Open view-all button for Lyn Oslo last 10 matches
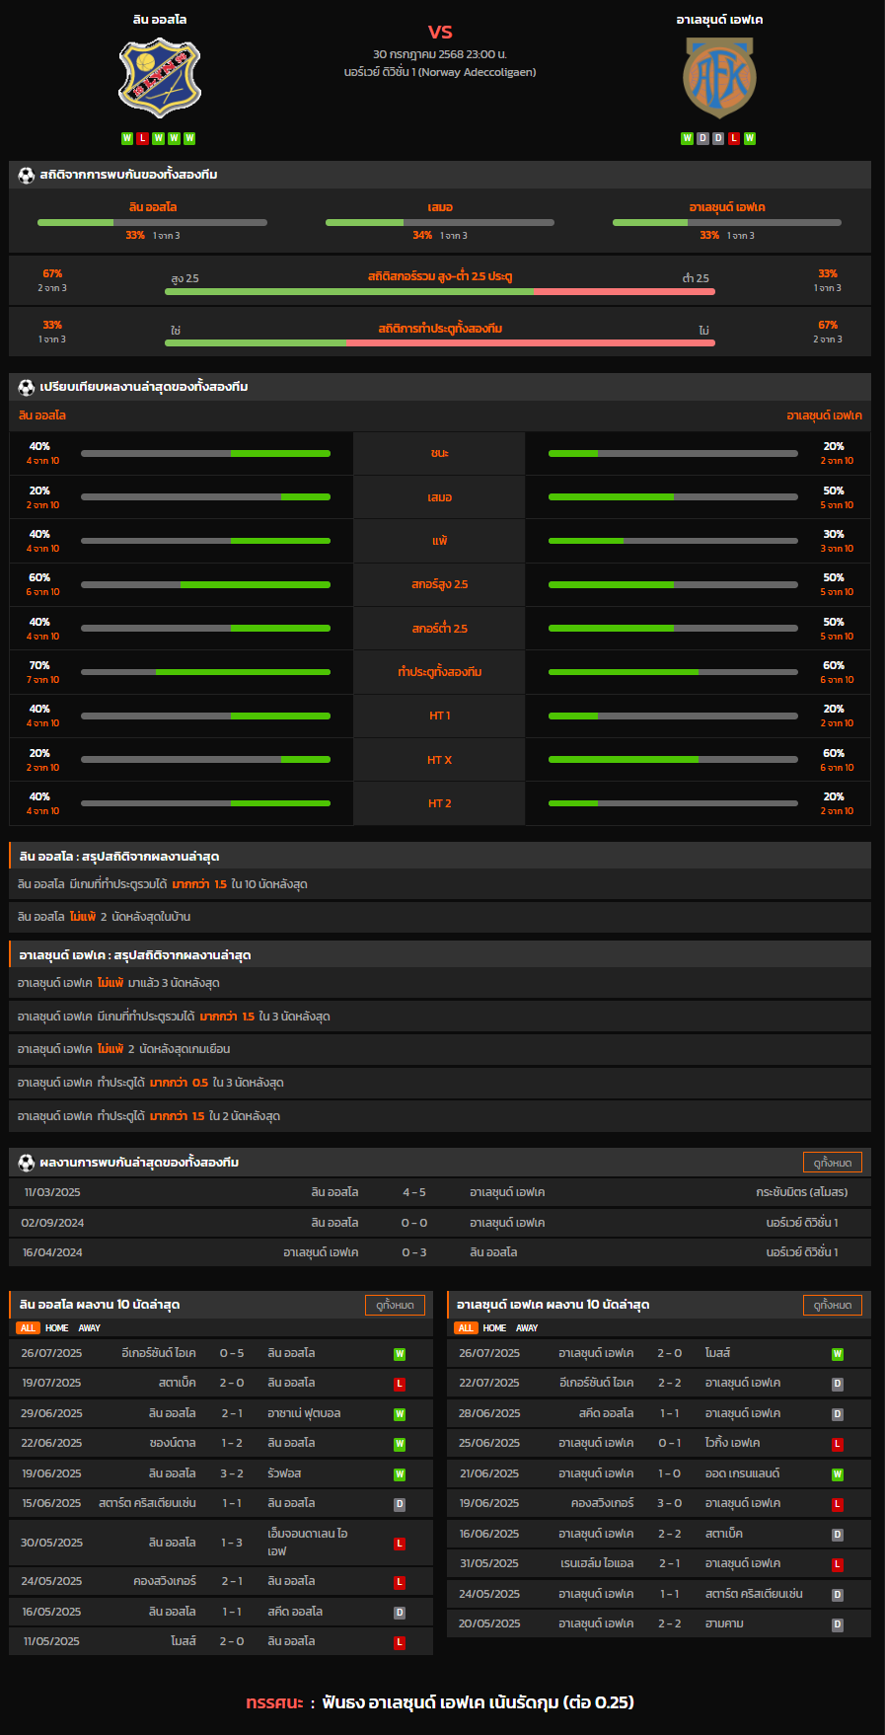Image resolution: width=885 pixels, height=1735 pixels. [x=395, y=1305]
